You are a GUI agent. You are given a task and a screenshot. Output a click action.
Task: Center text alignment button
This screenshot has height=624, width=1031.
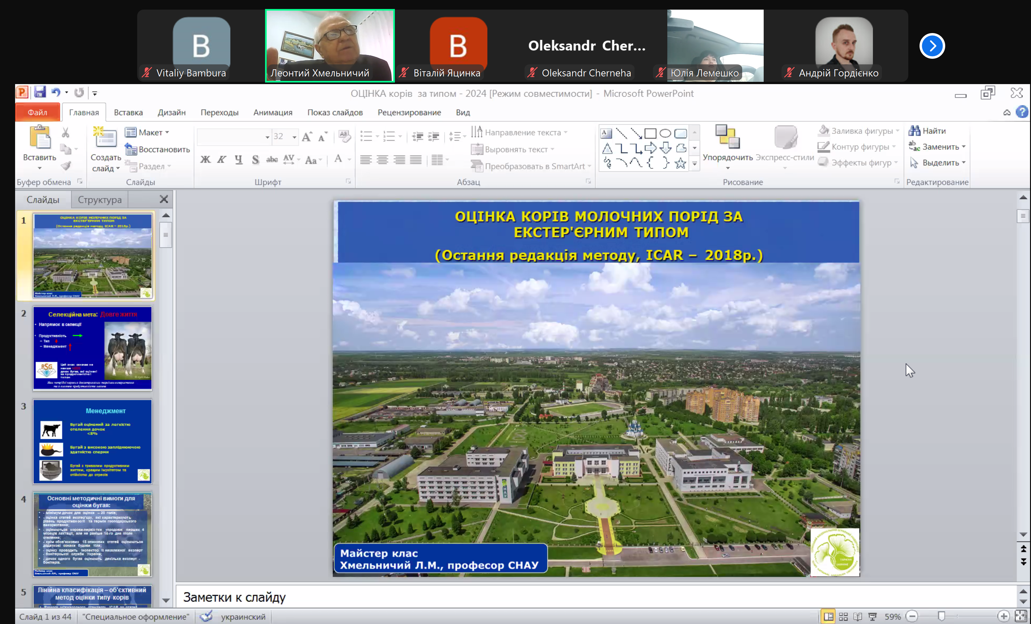pyautogui.click(x=382, y=160)
